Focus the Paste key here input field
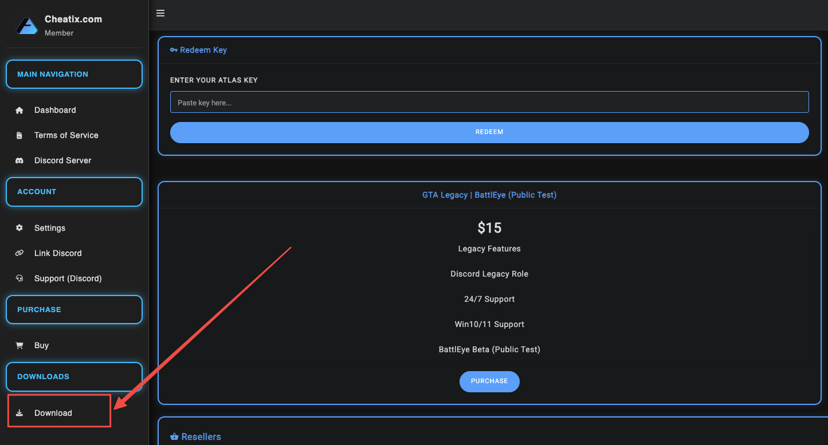Viewport: 828px width, 445px height. (489, 102)
